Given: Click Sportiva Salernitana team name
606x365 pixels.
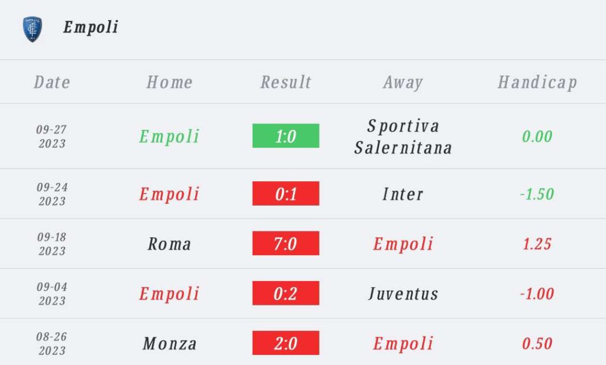Looking at the screenshot, I should pyautogui.click(x=403, y=136).
